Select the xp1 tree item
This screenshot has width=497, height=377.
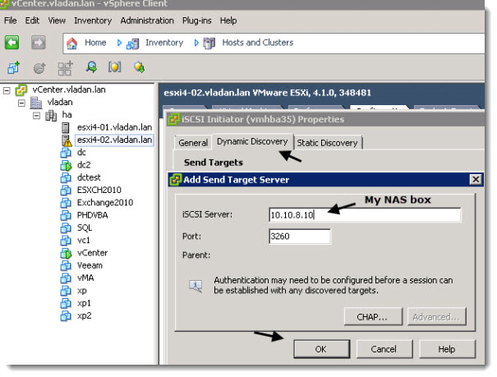(x=84, y=304)
